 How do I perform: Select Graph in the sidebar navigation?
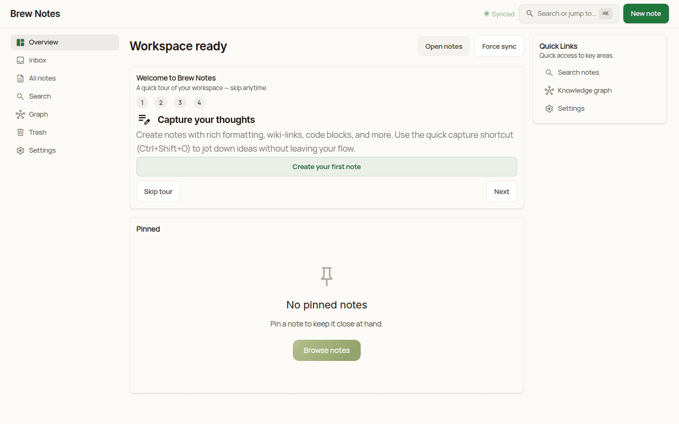pos(65,114)
